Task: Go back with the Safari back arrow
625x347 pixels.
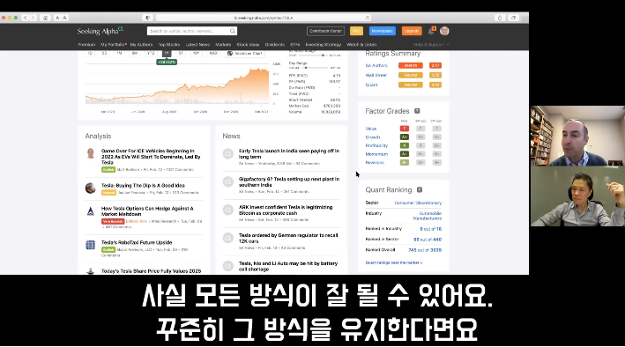Action: click(26, 18)
